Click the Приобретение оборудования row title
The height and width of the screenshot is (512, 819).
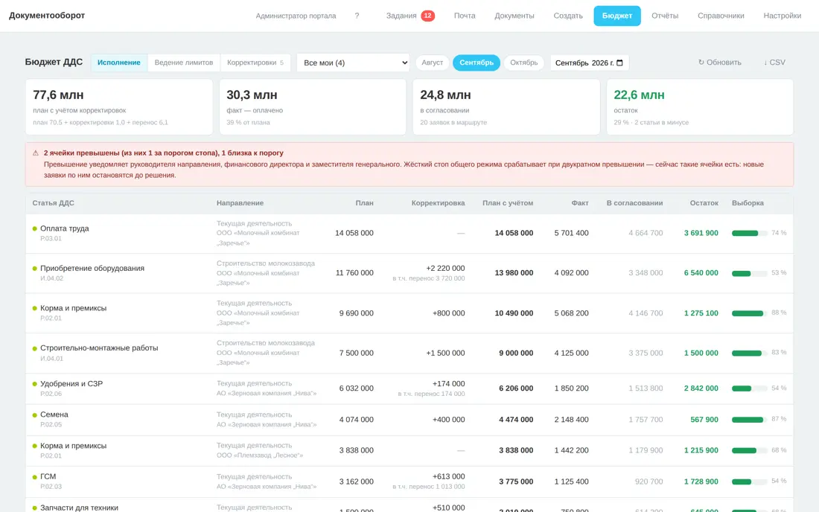[92, 268]
